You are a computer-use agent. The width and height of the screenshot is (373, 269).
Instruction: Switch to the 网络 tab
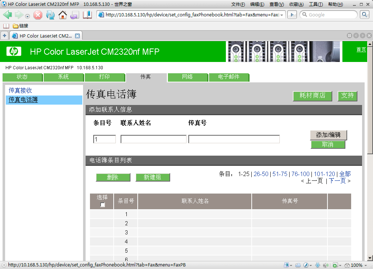[x=188, y=77]
